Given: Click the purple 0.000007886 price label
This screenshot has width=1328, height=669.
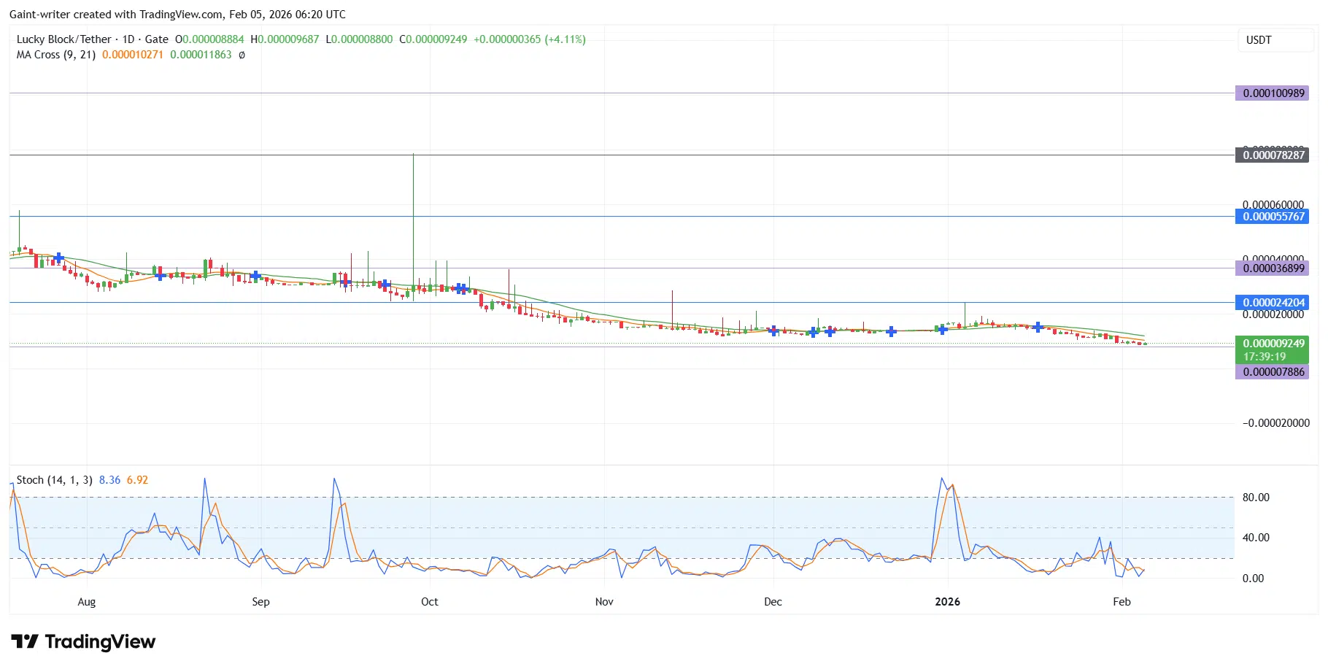Looking at the screenshot, I should pyautogui.click(x=1273, y=372).
